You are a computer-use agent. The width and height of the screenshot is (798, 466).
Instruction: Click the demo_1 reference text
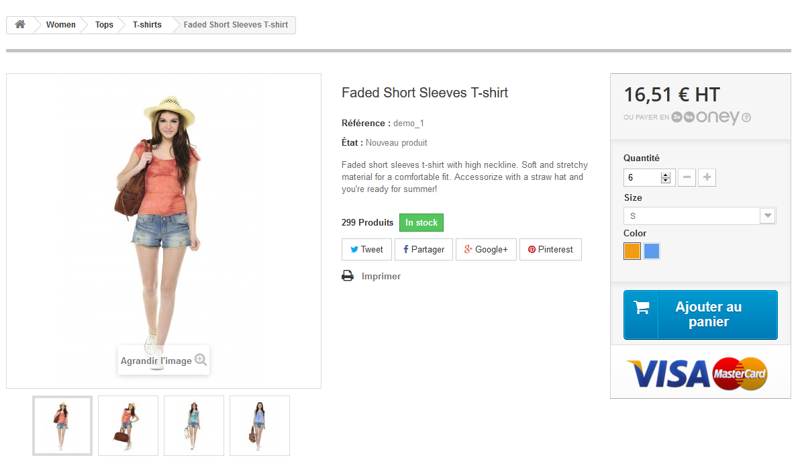point(409,124)
